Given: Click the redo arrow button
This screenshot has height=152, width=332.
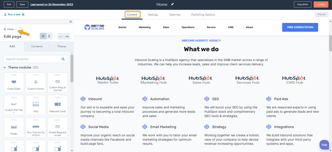Looking at the screenshot, I should pyautogui.click(x=67, y=36).
